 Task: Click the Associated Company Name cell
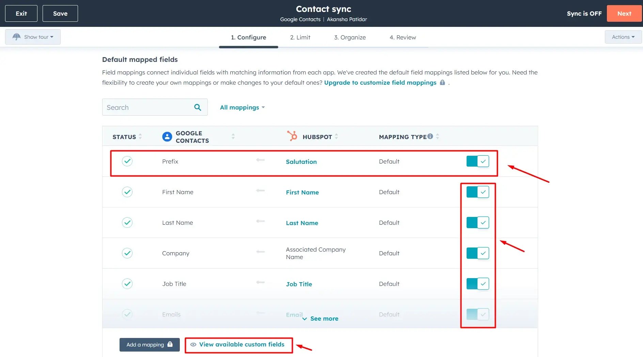pos(316,253)
